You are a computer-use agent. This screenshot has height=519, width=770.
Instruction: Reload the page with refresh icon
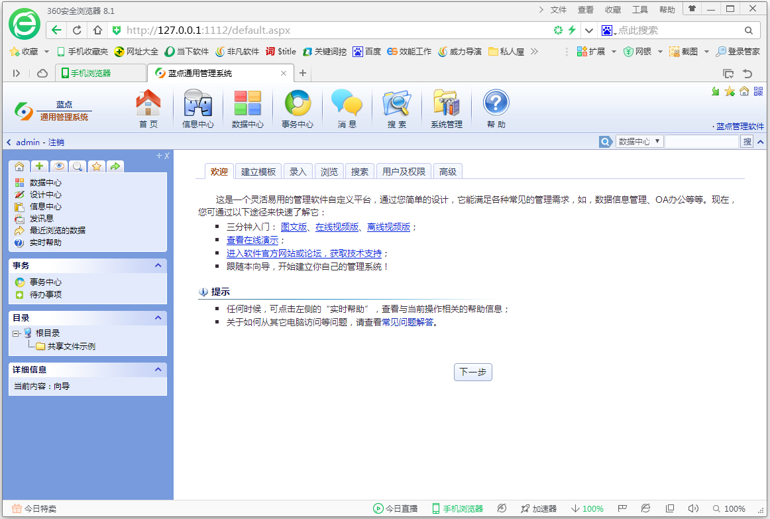point(77,30)
